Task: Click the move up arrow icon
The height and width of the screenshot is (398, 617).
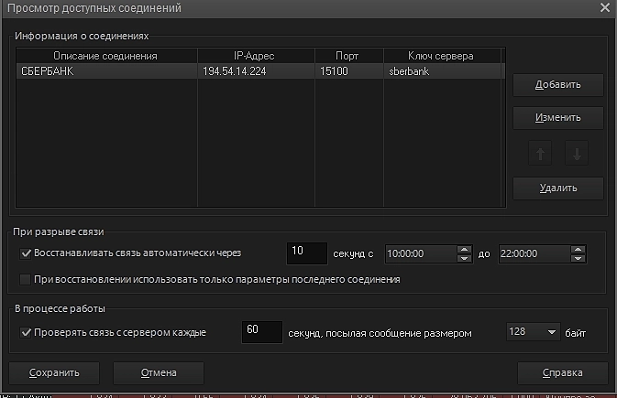Action: [542, 154]
